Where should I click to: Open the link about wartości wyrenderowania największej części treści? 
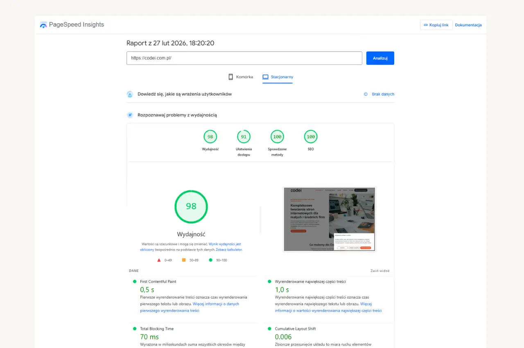pos(328,307)
